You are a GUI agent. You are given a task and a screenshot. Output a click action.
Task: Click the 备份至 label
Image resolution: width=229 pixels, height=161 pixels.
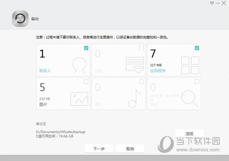tap(41, 124)
